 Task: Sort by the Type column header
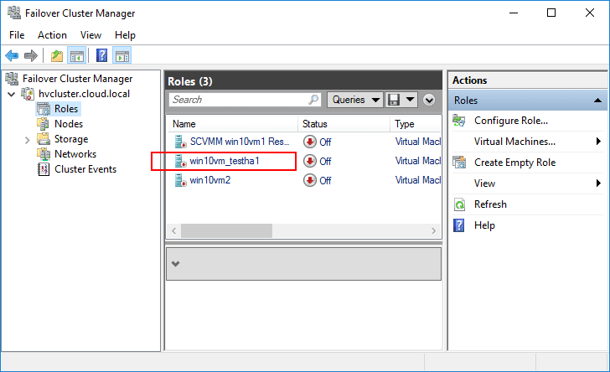(416, 124)
